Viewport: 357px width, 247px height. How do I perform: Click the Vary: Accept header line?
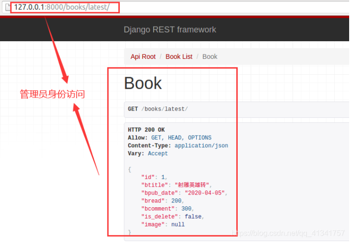148,153
